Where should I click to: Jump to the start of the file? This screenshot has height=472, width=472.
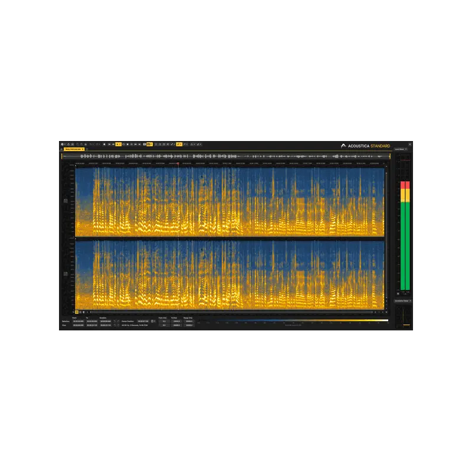(x=109, y=145)
